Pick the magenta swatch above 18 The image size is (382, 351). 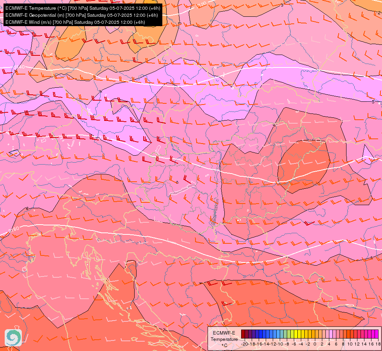(377, 333)
